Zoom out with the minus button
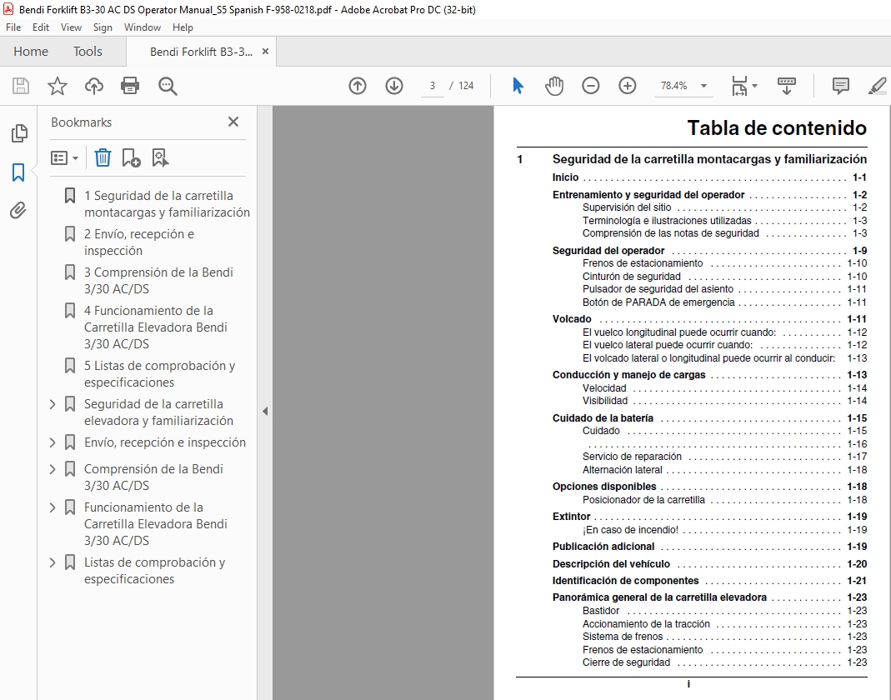The width and height of the screenshot is (891, 700). pos(590,86)
